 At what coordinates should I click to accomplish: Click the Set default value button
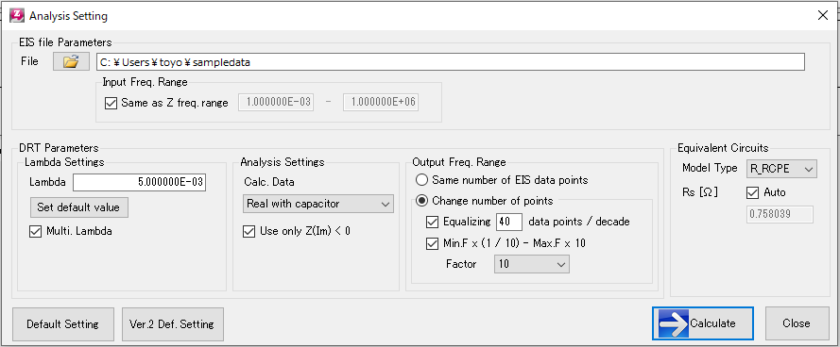[x=79, y=207]
